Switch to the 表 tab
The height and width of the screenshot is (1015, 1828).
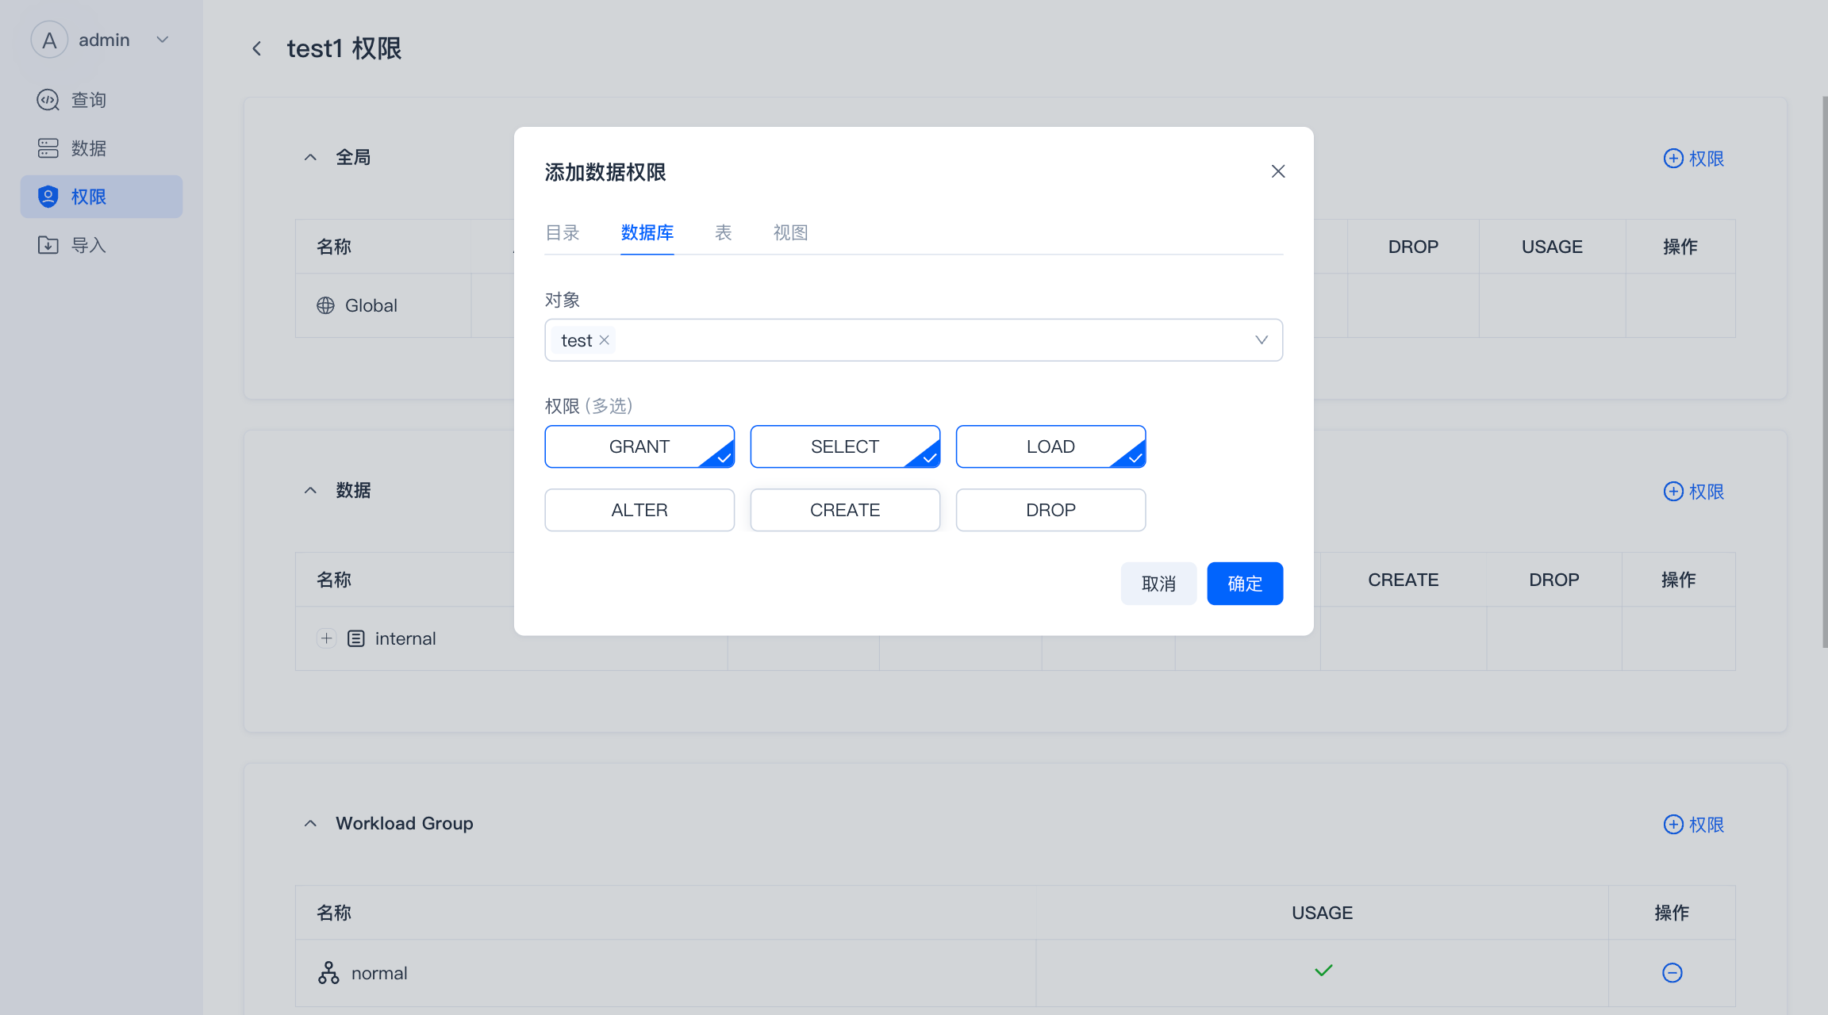723,232
